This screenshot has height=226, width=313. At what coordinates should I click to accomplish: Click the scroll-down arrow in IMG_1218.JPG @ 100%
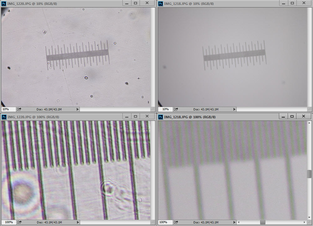pos(309,218)
